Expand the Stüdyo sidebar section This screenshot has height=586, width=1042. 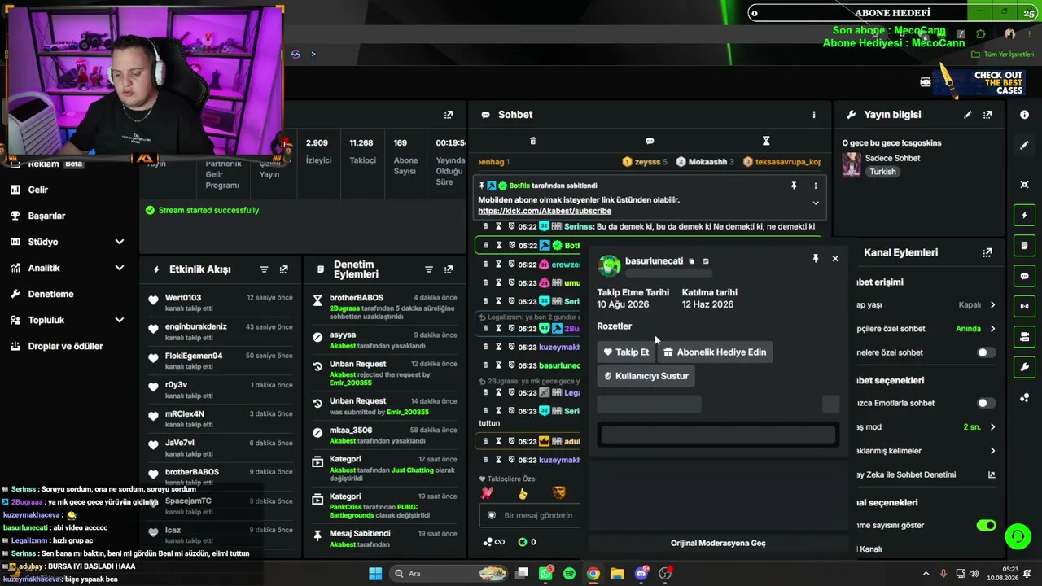click(120, 242)
